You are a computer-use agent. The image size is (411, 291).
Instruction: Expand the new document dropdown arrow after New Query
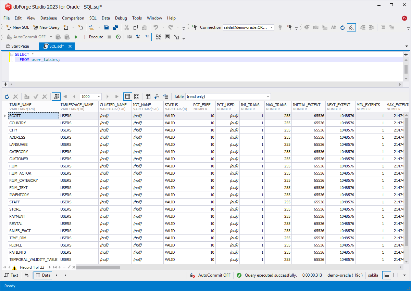coord(73,27)
